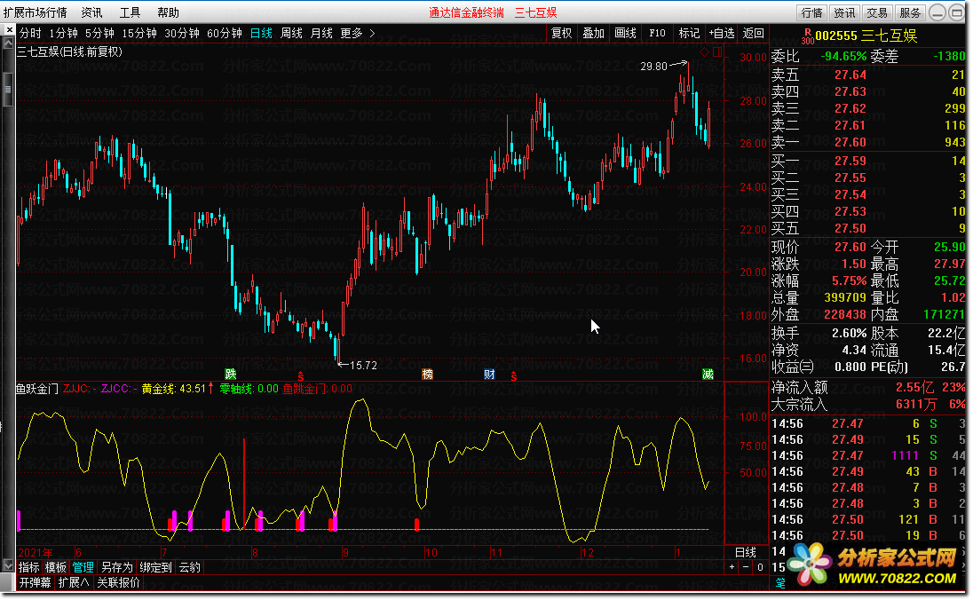Screen dimensions: 973x600
Task: Click the red S marker near August
Action: coord(301,376)
